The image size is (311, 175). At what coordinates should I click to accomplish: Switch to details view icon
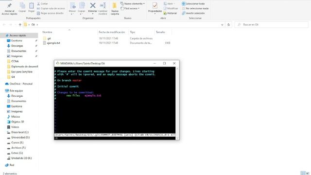(x=303, y=173)
